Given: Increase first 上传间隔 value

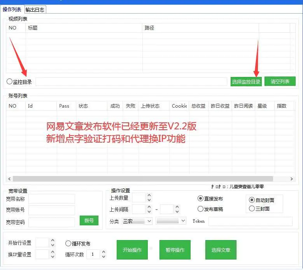Looking at the screenshot, I should pos(149,207).
